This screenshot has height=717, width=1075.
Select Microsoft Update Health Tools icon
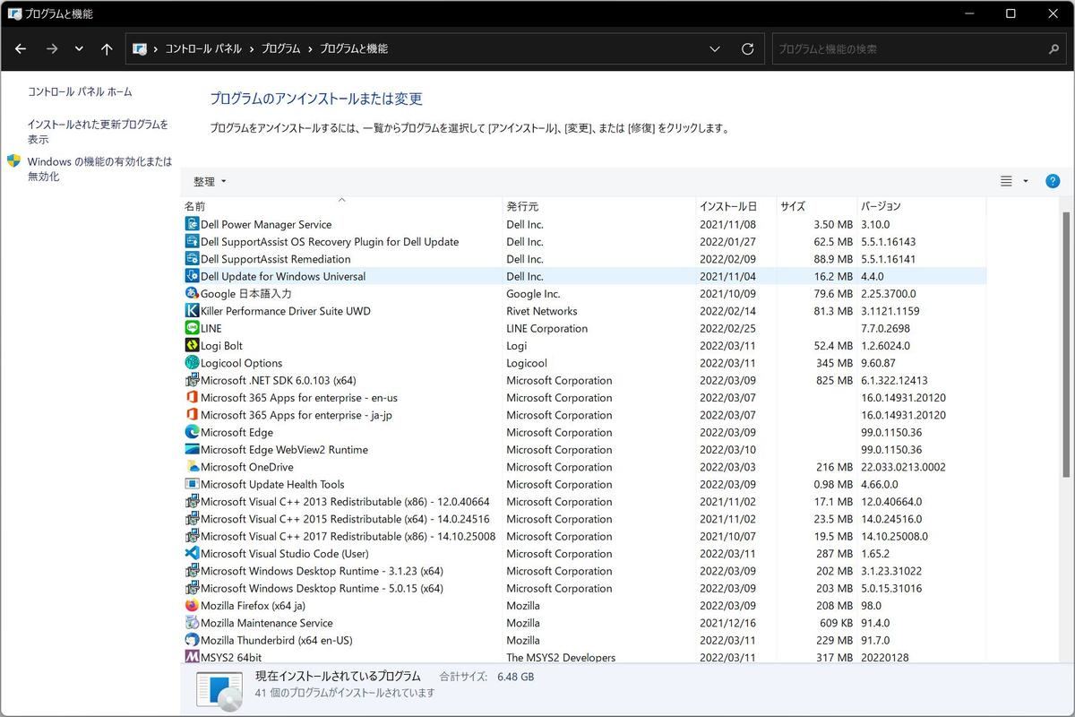(192, 484)
